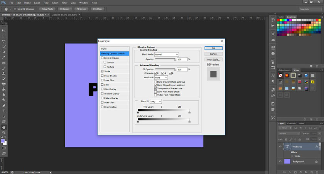Select the Paint Bucket tool

4,90
